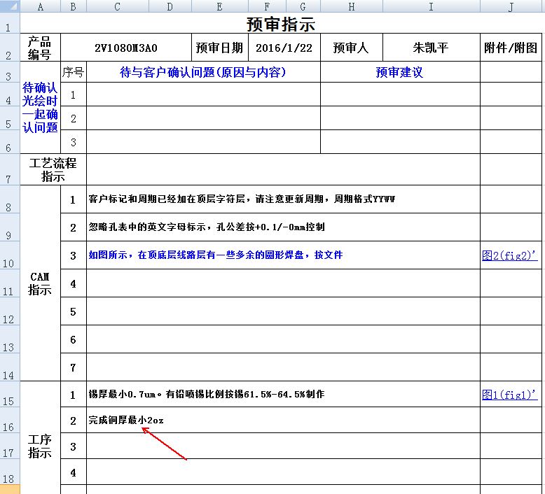Select the date cell 2016/1/22
The image size is (545, 494).
point(284,48)
